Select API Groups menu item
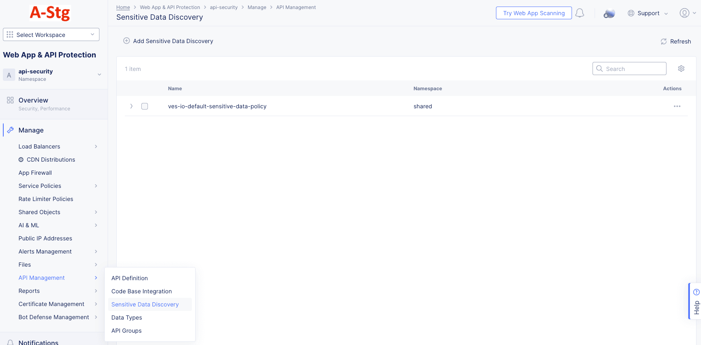The height and width of the screenshot is (345, 701). [127, 331]
